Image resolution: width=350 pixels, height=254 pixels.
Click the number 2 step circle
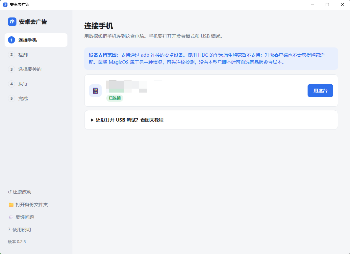pos(12,55)
